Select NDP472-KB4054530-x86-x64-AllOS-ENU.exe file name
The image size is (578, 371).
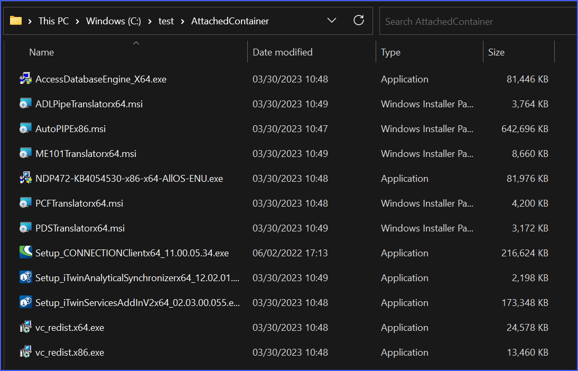pos(129,179)
